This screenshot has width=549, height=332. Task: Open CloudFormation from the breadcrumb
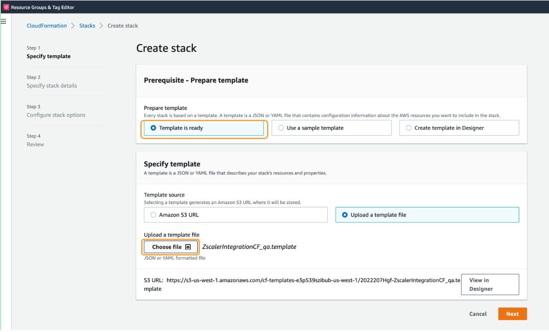pyautogui.click(x=47, y=26)
